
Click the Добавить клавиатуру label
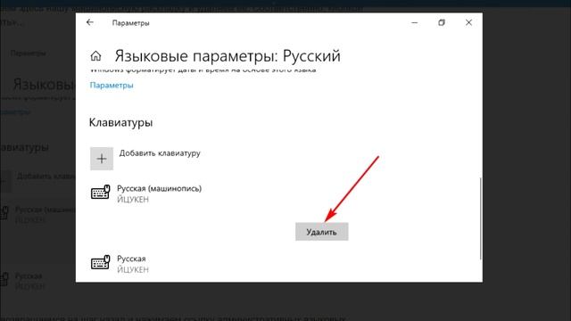coord(160,153)
